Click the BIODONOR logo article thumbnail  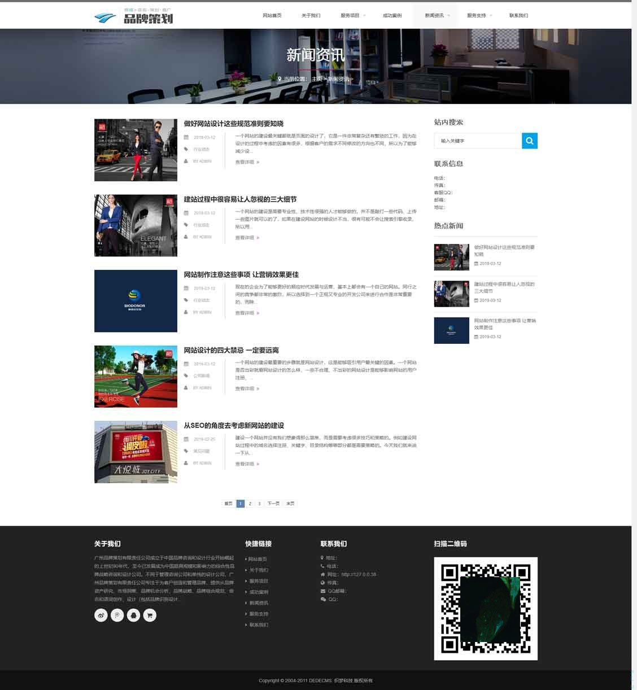136,301
